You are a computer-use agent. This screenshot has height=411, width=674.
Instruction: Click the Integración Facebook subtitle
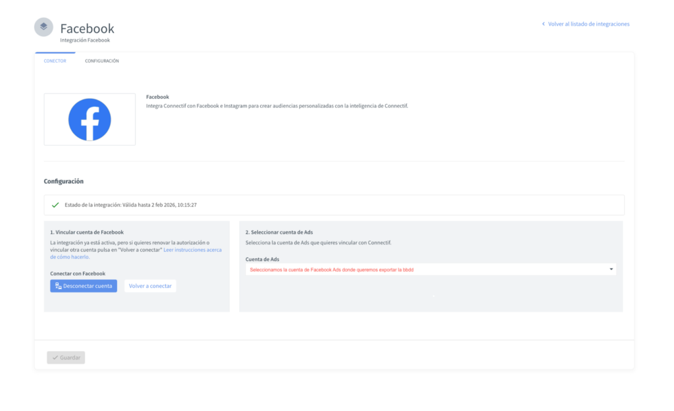point(85,40)
